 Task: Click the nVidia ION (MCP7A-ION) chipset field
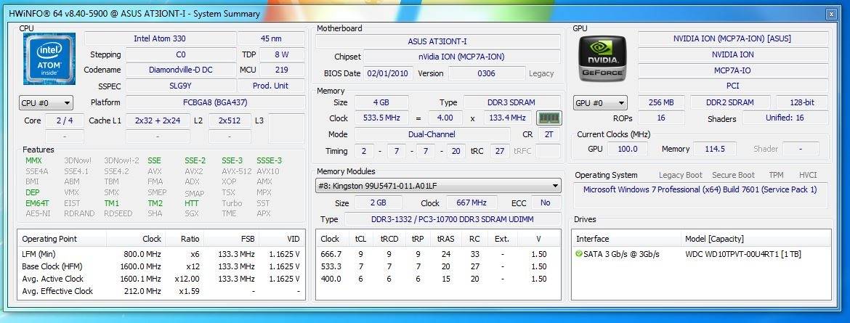pyautogui.click(x=462, y=57)
